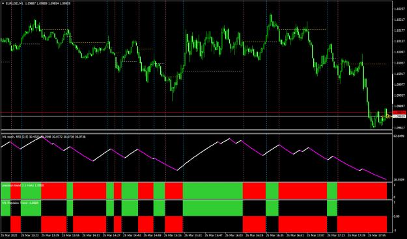This screenshot has width=407, height=239.
Task: Click the M1 Precision Trend -1.0000 label
Action: (x=20, y=203)
